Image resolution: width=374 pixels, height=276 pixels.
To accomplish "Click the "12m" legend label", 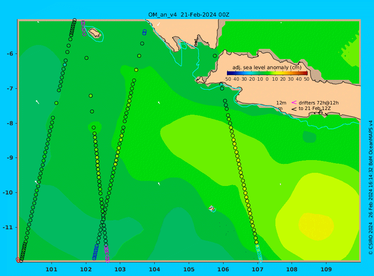I will (281, 103).
